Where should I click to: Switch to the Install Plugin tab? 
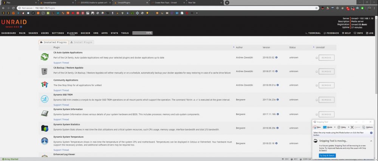[81, 42]
